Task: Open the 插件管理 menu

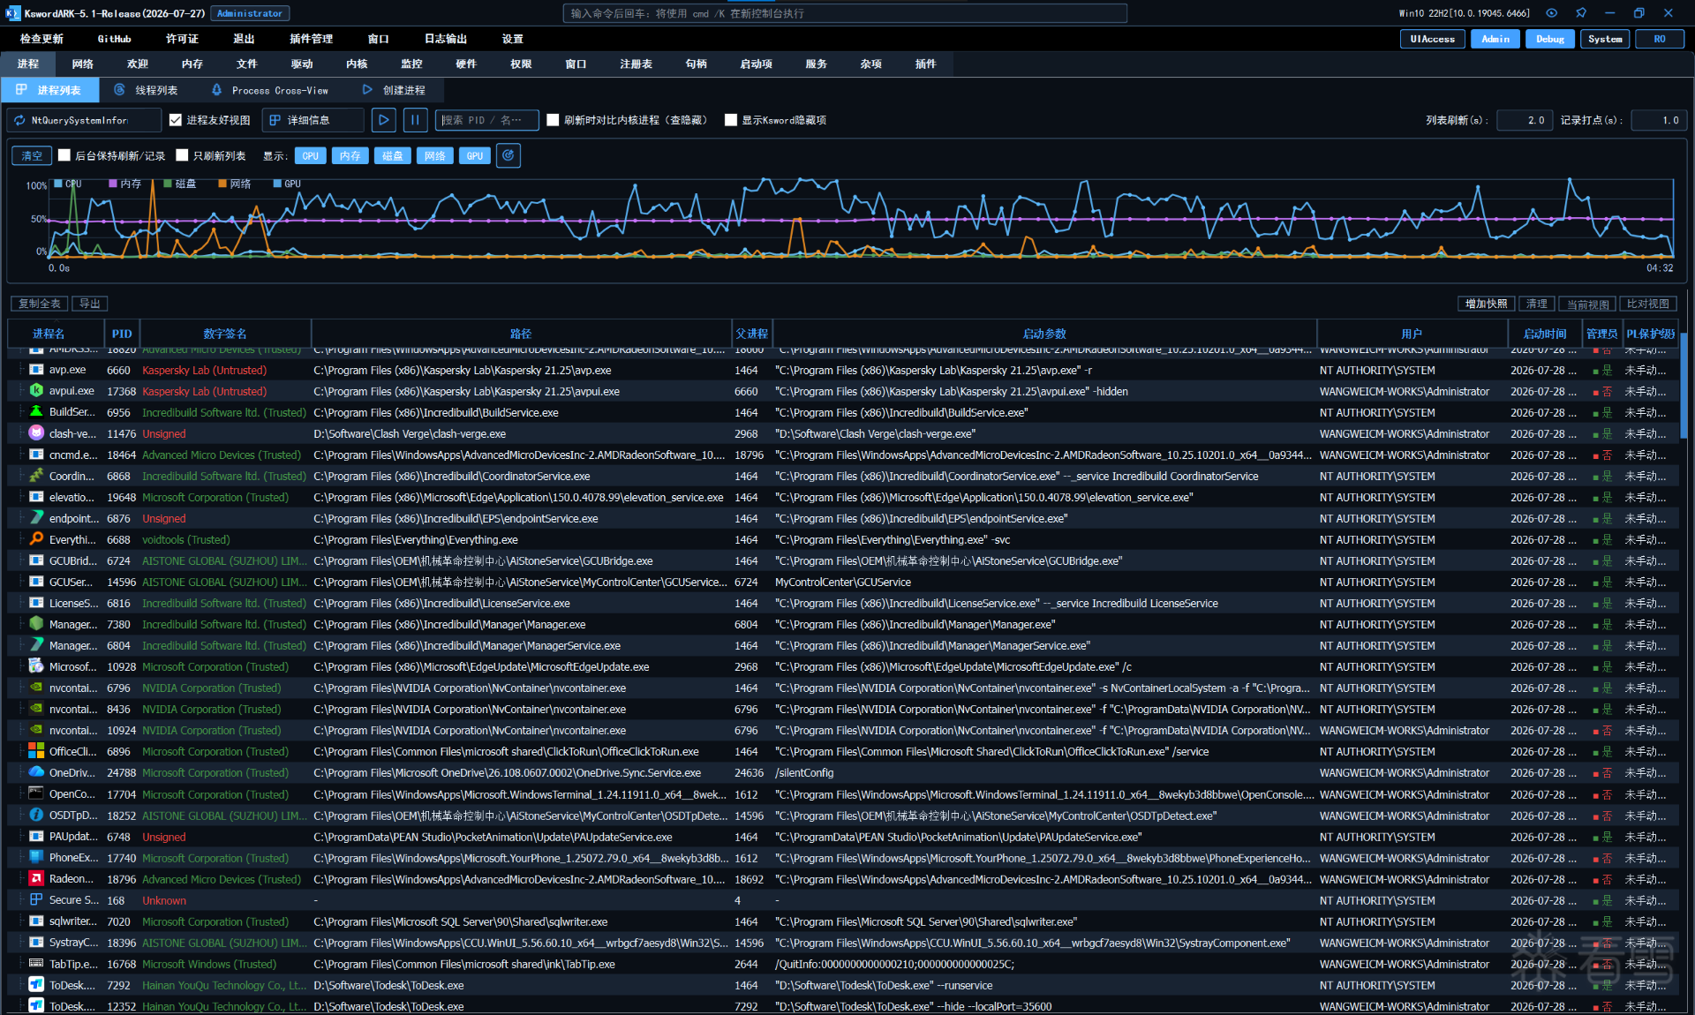Action: click(311, 39)
